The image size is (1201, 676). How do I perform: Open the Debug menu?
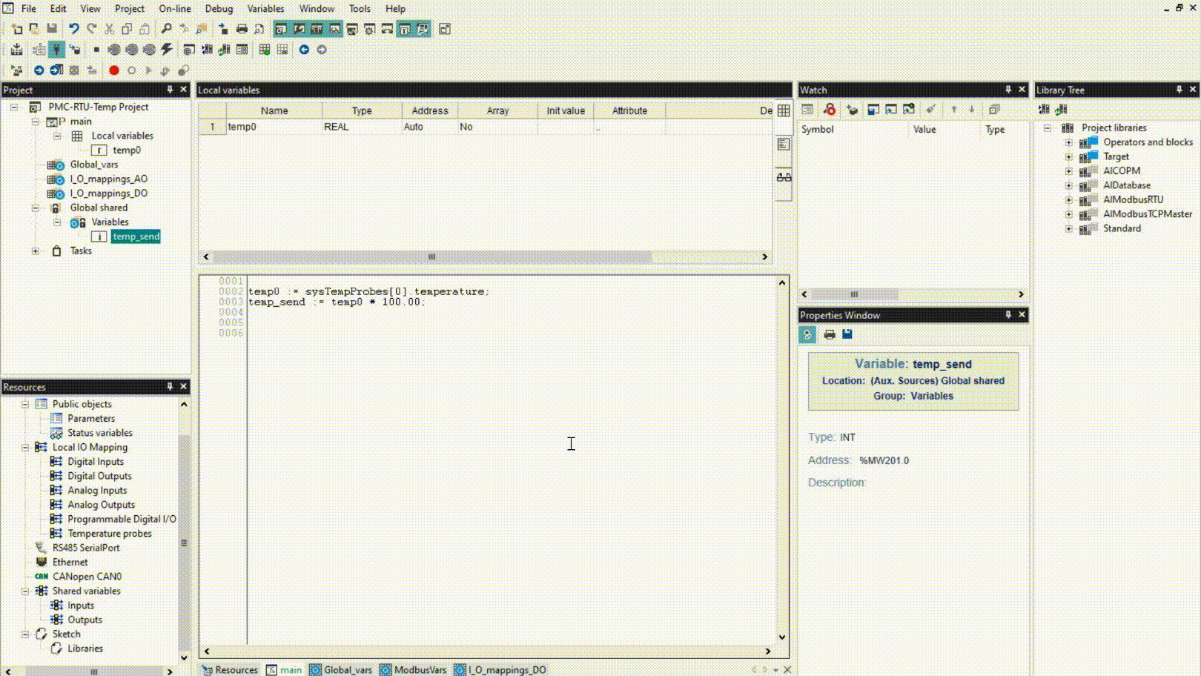pyautogui.click(x=218, y=9)
